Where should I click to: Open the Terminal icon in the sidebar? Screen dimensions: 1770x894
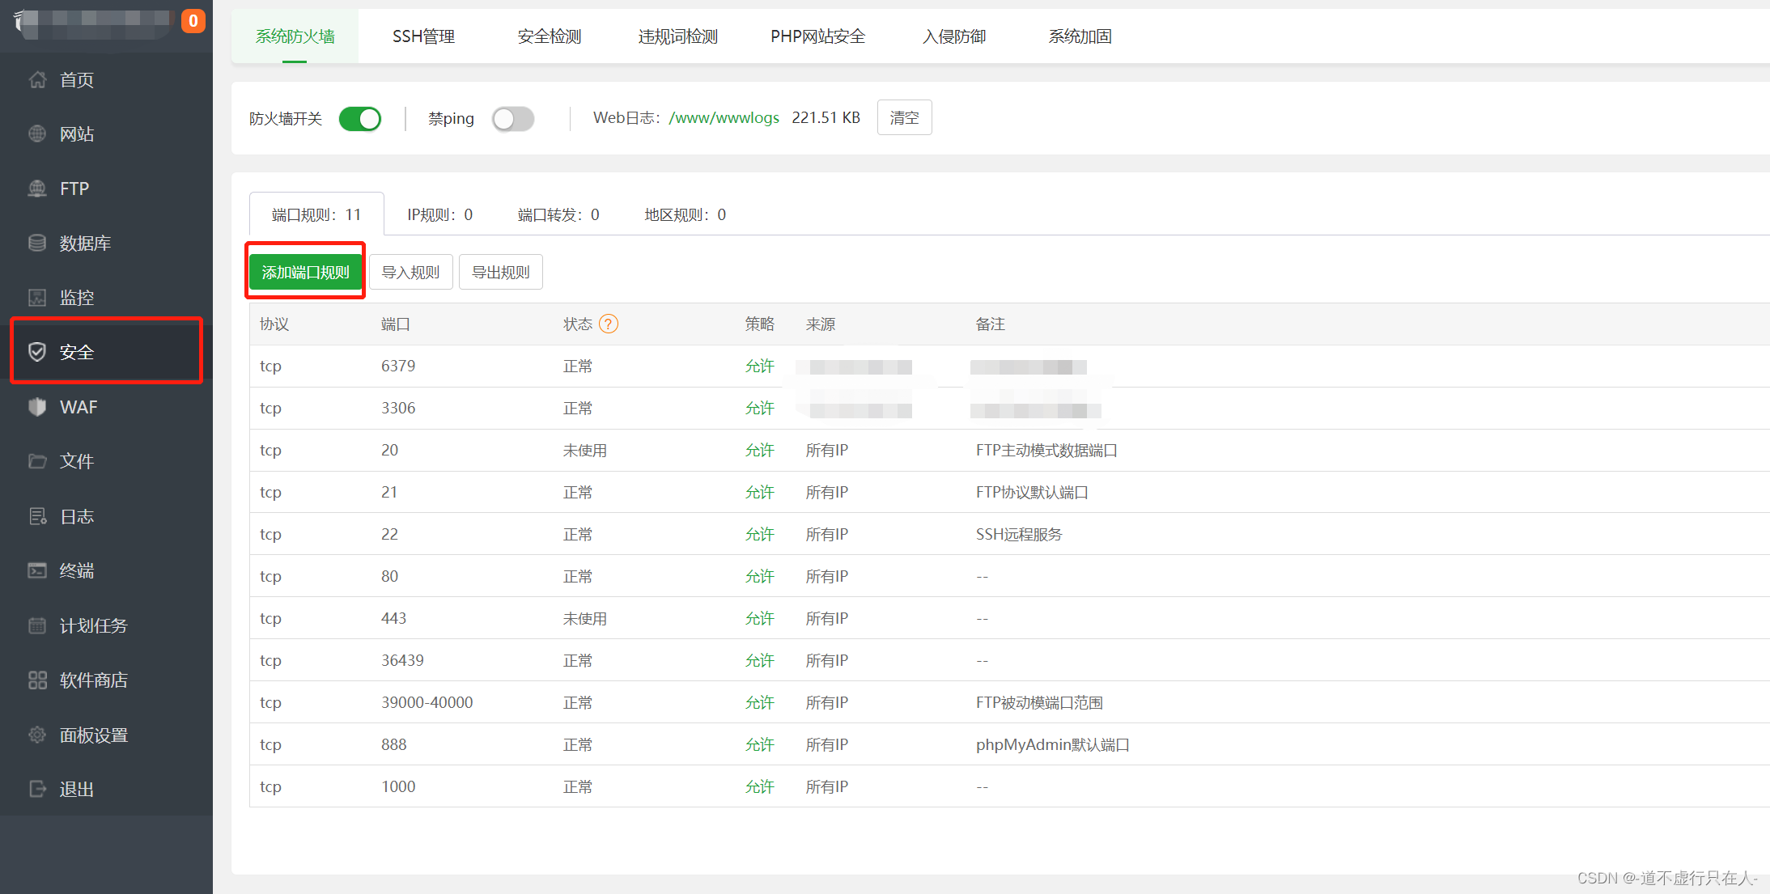[x=37, y=570]
